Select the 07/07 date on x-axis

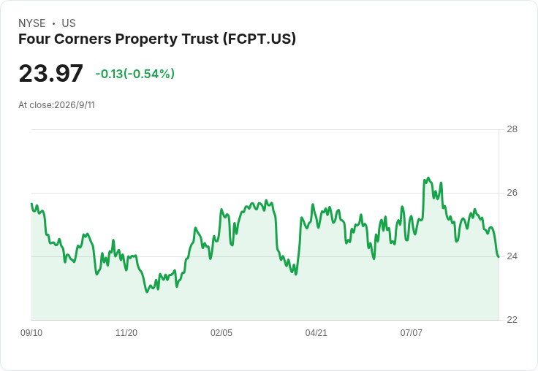pyautogui.click(x=411, y=332)
